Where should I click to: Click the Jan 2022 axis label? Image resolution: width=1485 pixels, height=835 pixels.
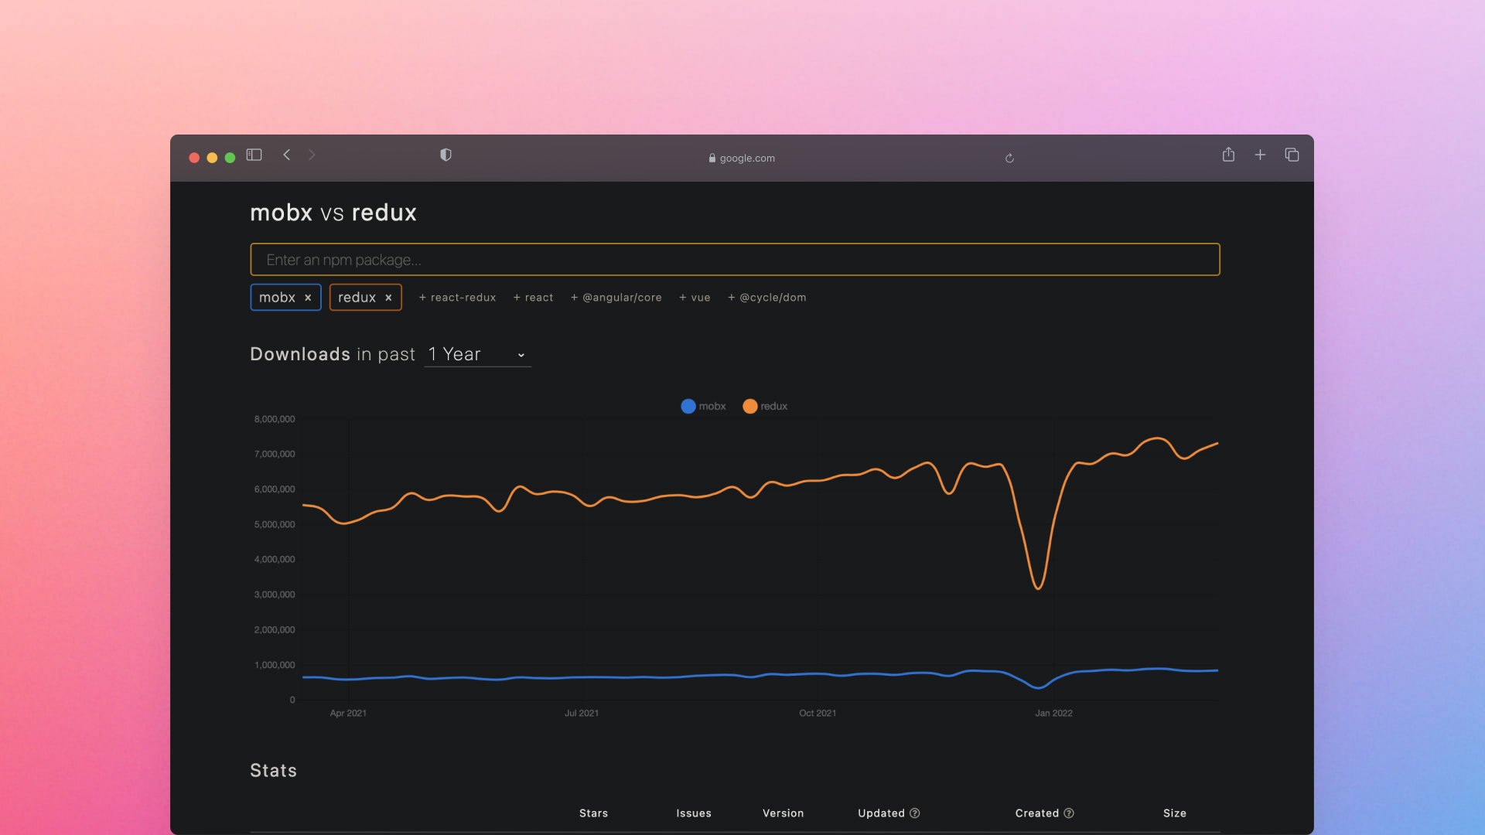click(x=1053, y=713)
